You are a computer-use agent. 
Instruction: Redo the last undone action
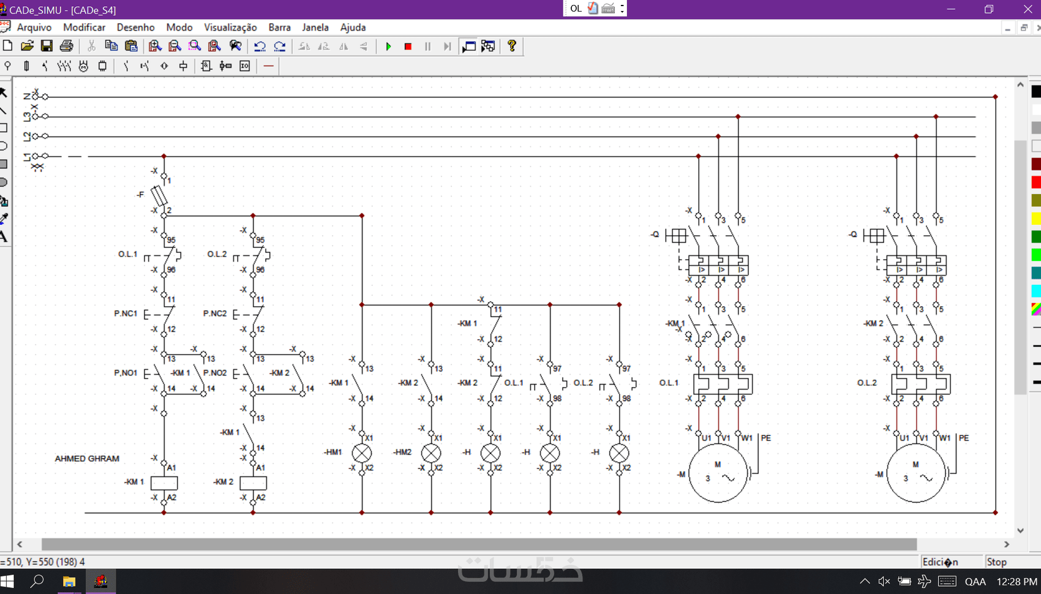pos(280,46)
